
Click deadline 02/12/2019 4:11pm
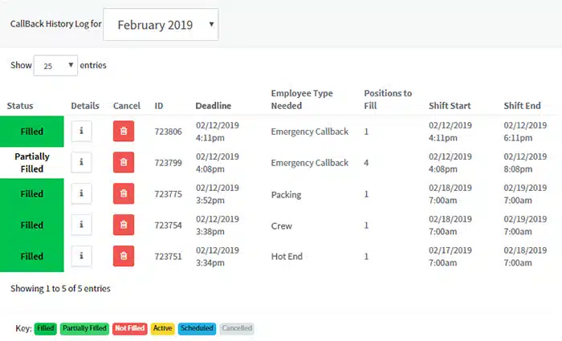tap(218, 132)
